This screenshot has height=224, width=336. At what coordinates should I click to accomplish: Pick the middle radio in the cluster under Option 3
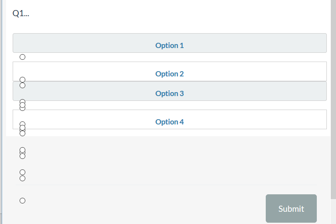pos(23,105)
